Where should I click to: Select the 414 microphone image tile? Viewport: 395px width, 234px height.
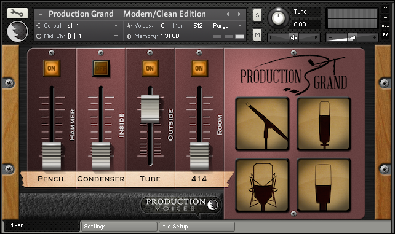[324, 185]
